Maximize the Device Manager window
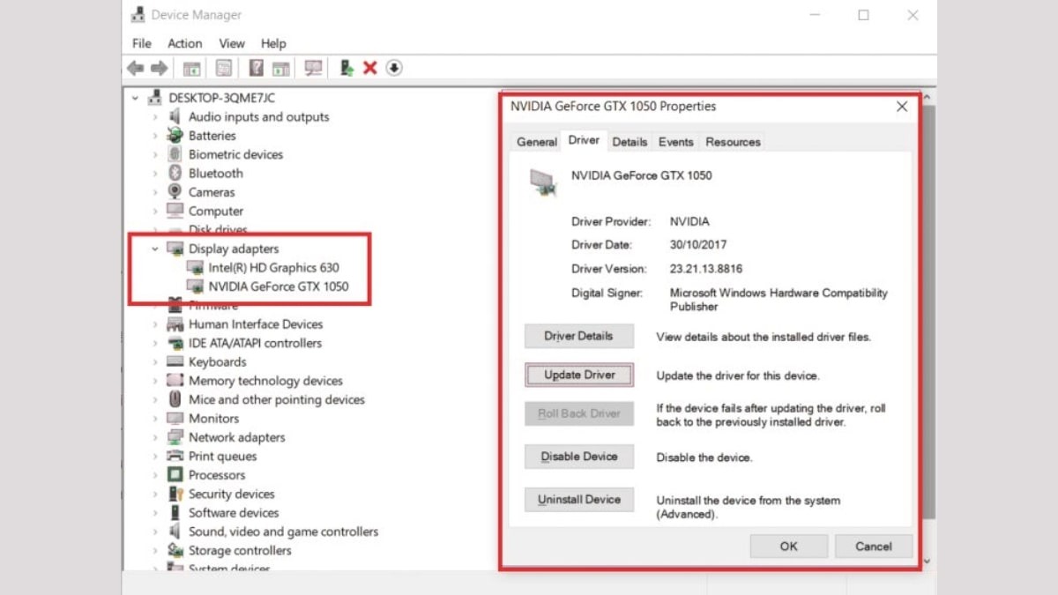 click(863, 15)
